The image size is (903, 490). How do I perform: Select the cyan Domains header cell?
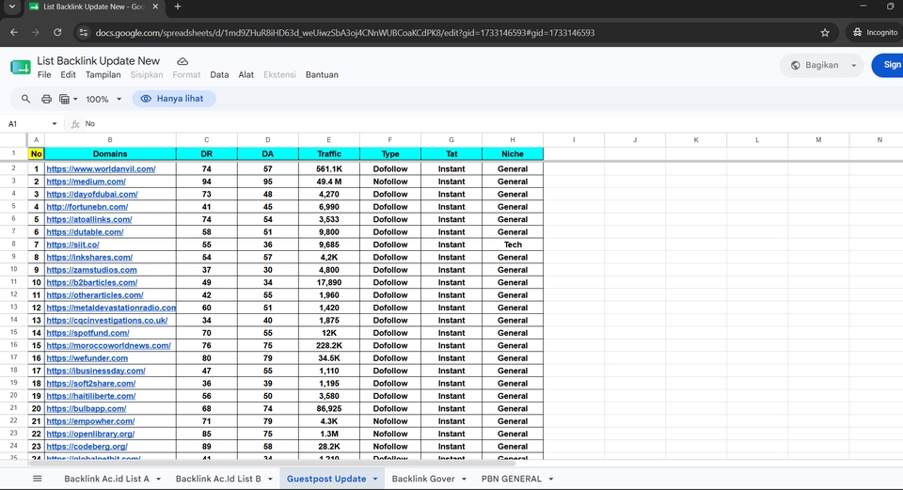pyautogui.click(x=110, y=153)
